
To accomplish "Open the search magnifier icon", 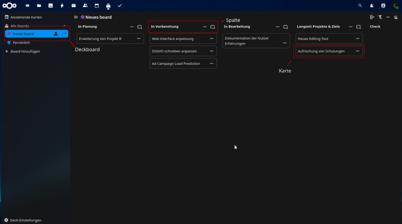I will [x=360, y=5].
